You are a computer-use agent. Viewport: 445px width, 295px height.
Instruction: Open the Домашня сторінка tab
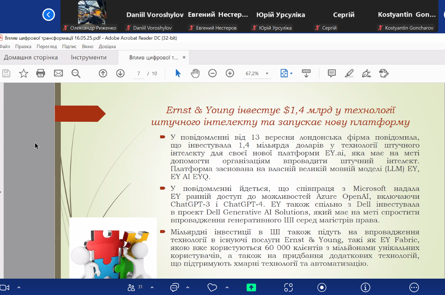click(31, 57)
